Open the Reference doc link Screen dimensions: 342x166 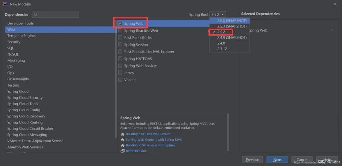(x=136, y=151)
